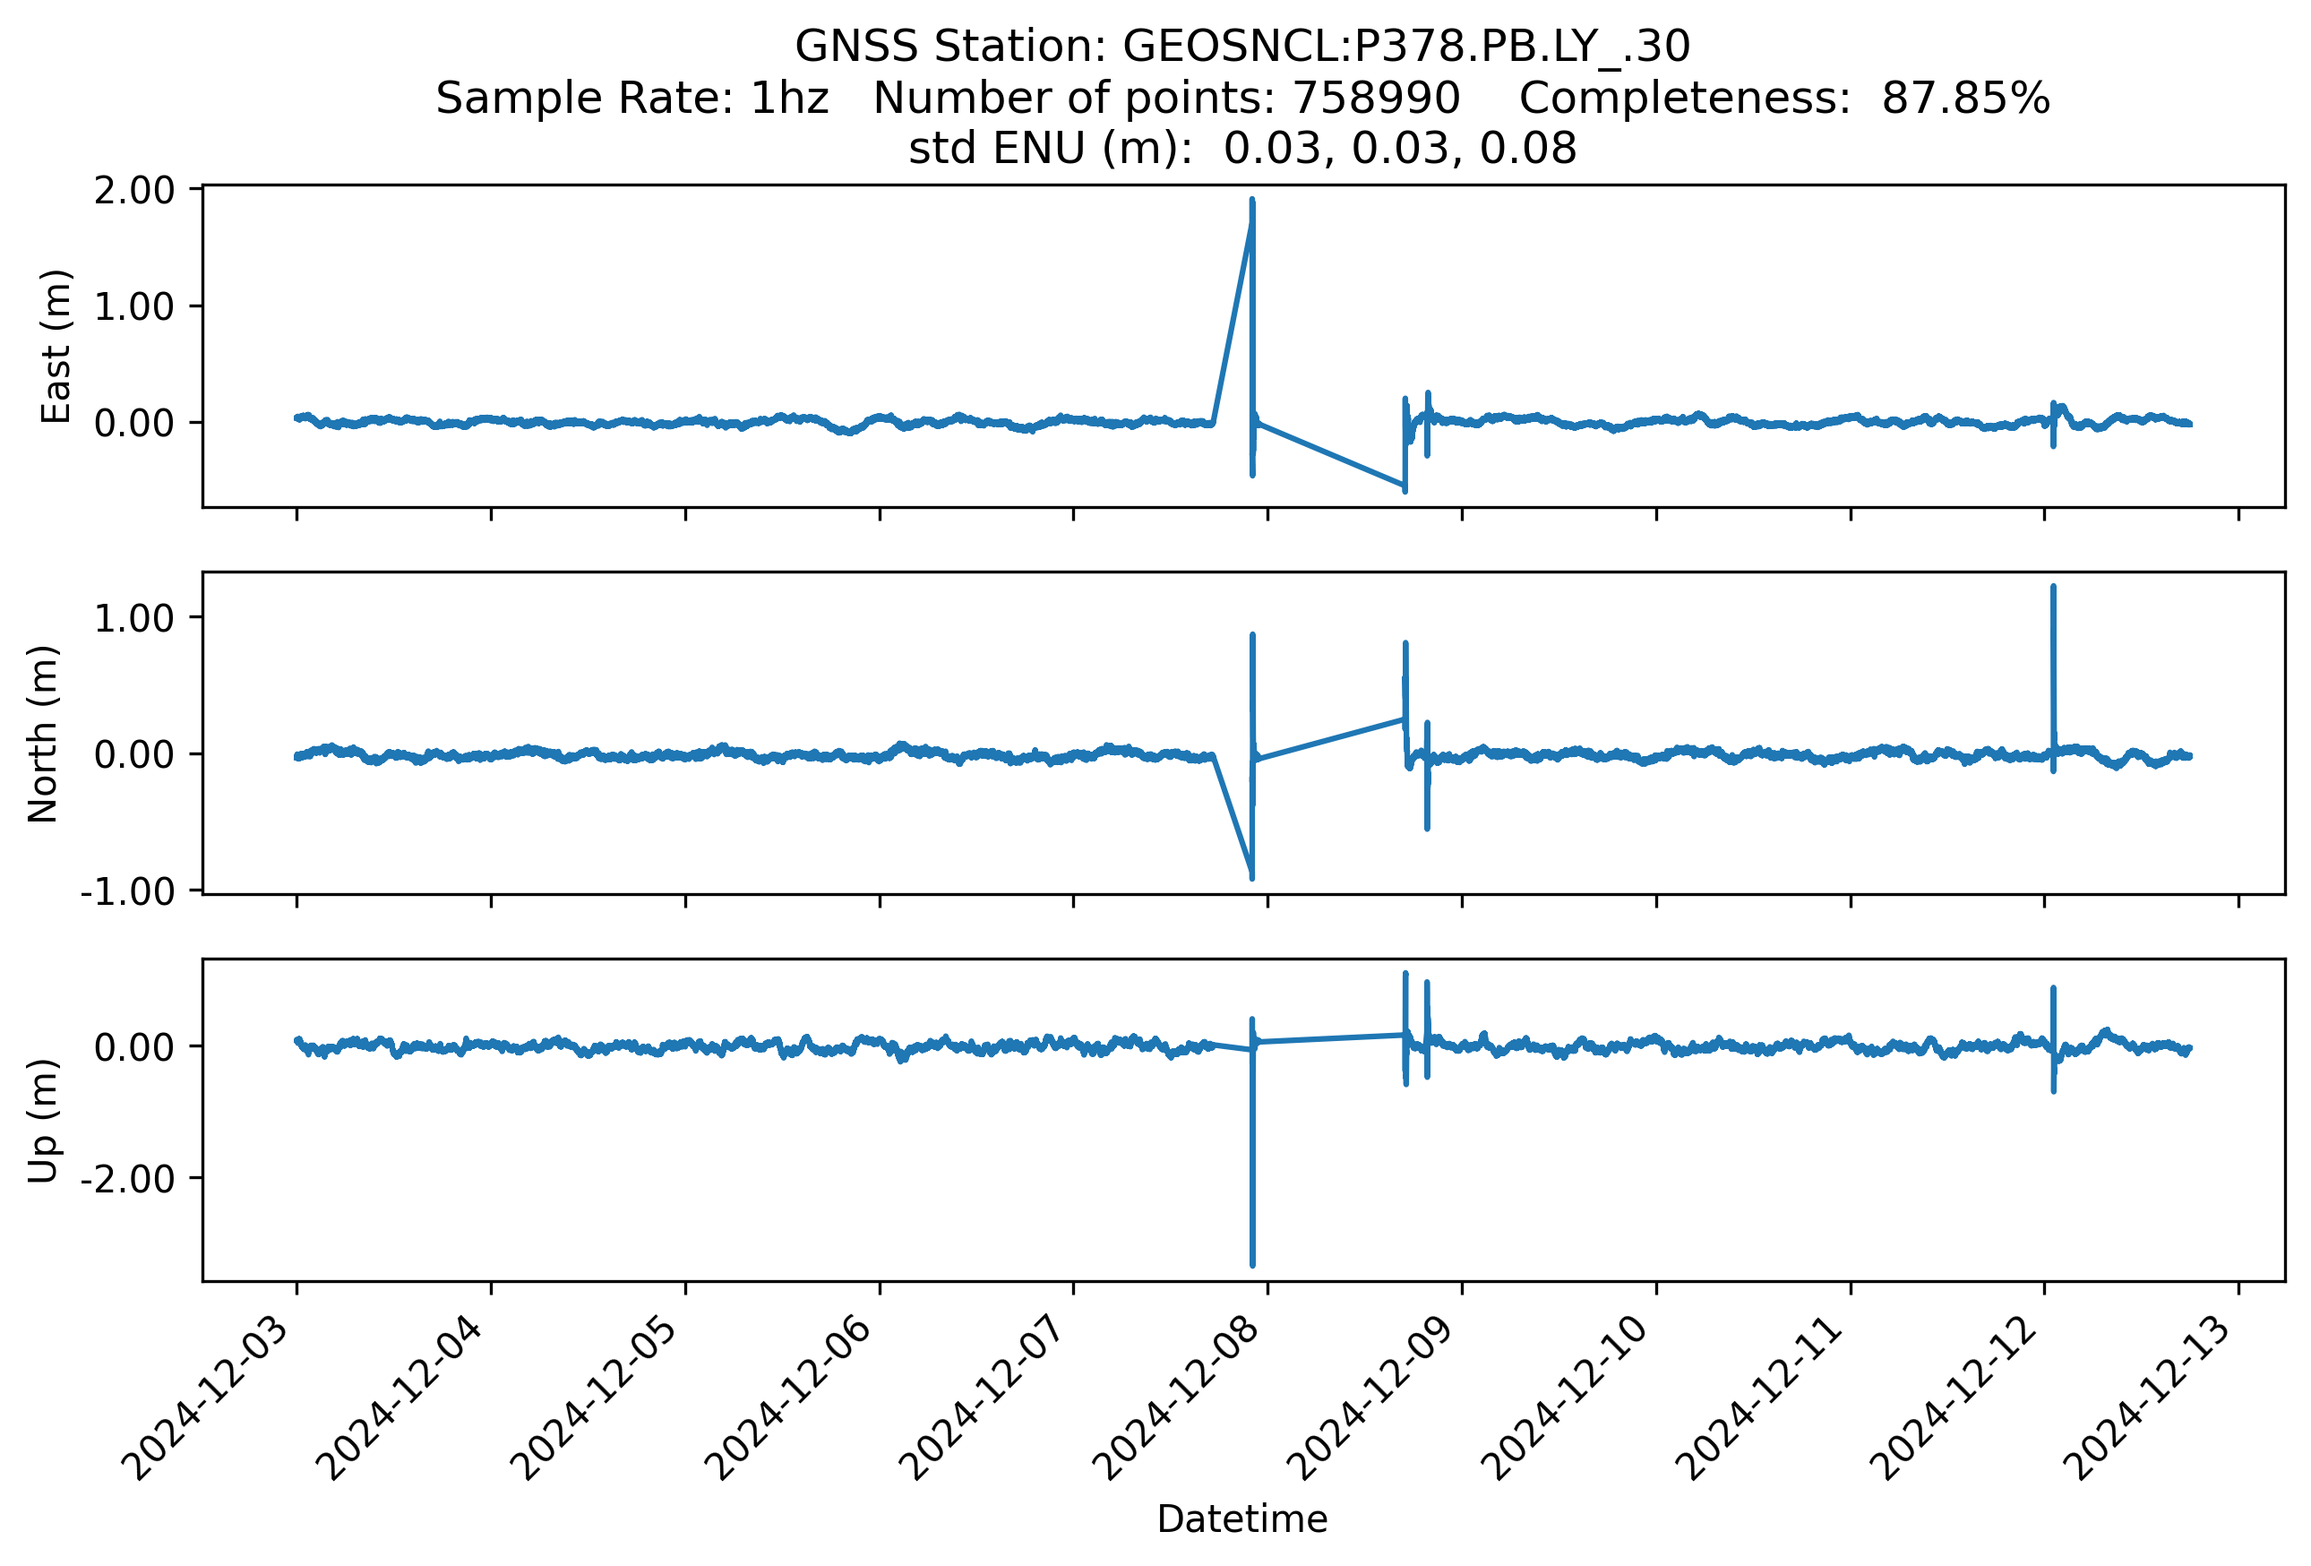2311x1566 pixels.
Task: Click the GNSS Station title text
Action: pos(1242,46)
